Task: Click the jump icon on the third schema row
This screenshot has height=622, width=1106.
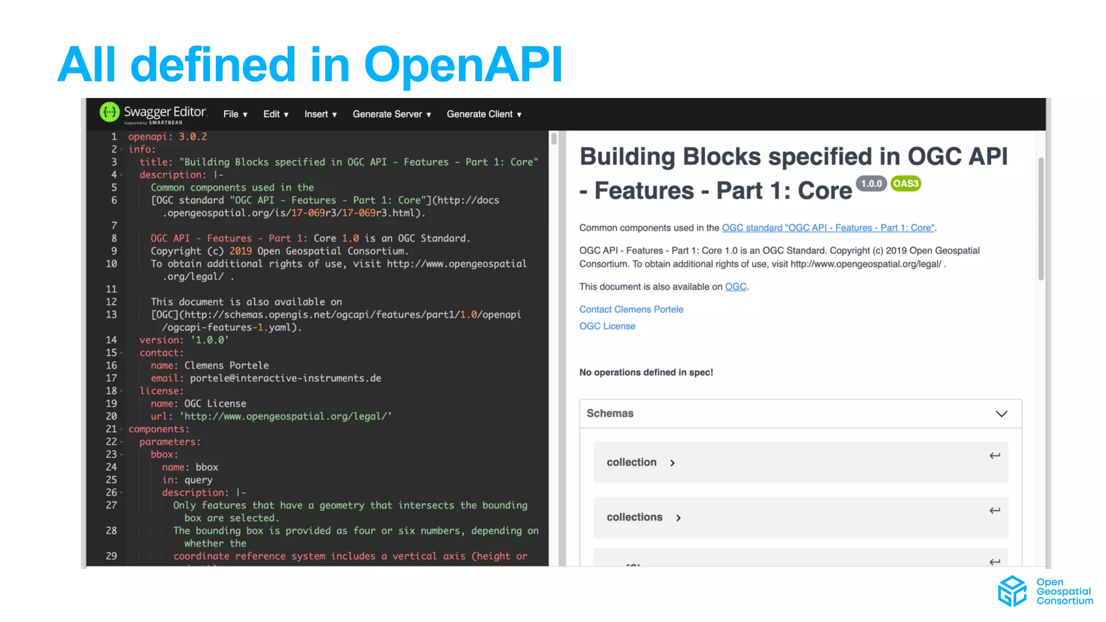Action: (x=995, y=562)
